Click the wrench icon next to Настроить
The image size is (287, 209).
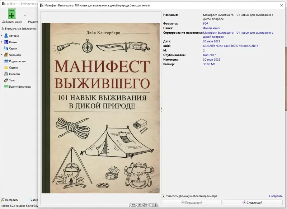(3, 200)
